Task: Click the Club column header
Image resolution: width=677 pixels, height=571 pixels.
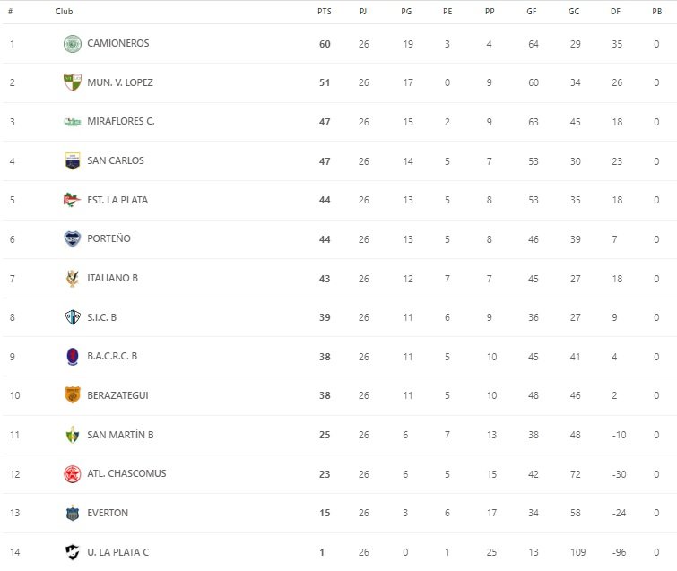Action: 65,12
